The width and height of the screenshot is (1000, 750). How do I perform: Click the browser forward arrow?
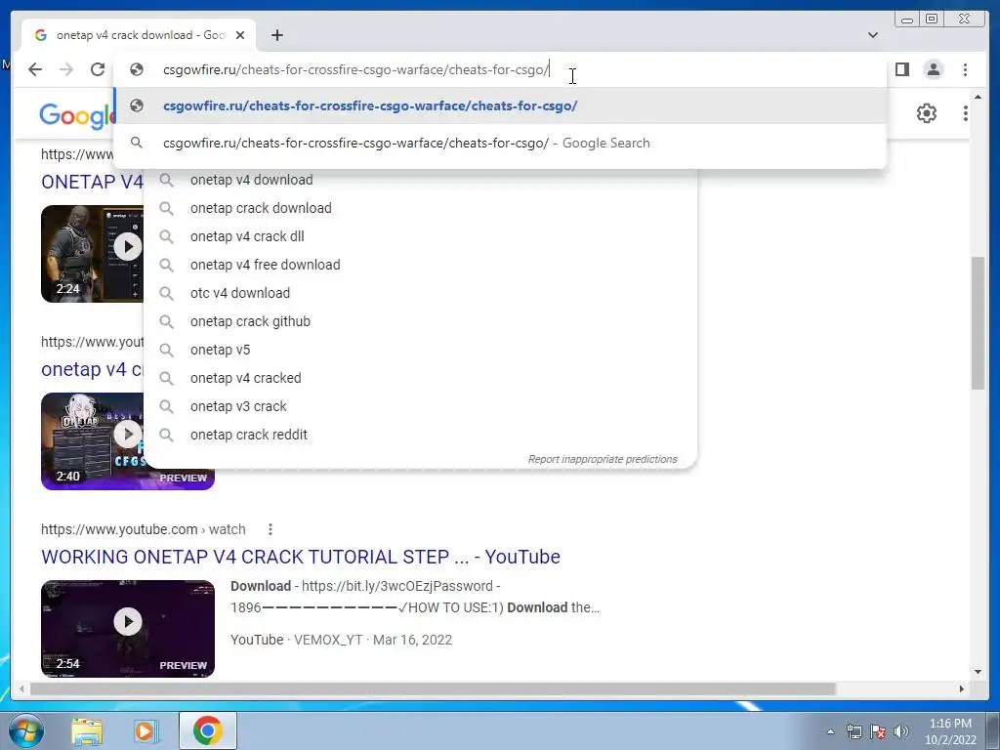[x=66, y=69]
